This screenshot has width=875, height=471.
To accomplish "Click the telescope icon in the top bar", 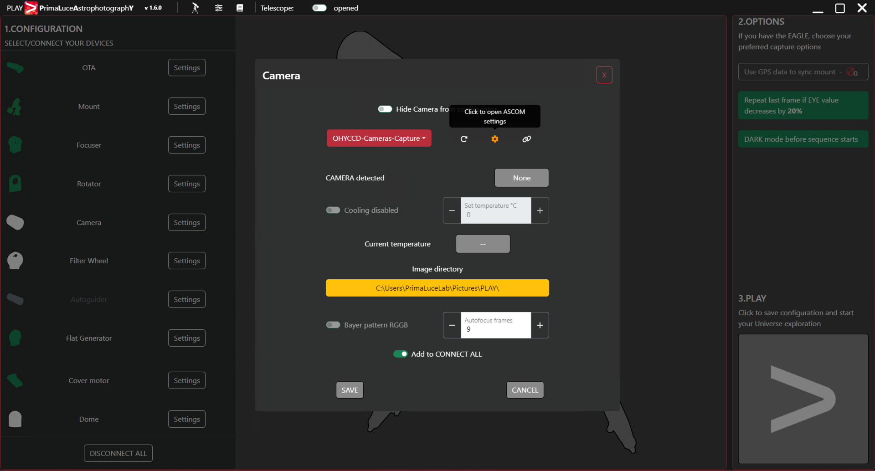I will pos(195,8).
